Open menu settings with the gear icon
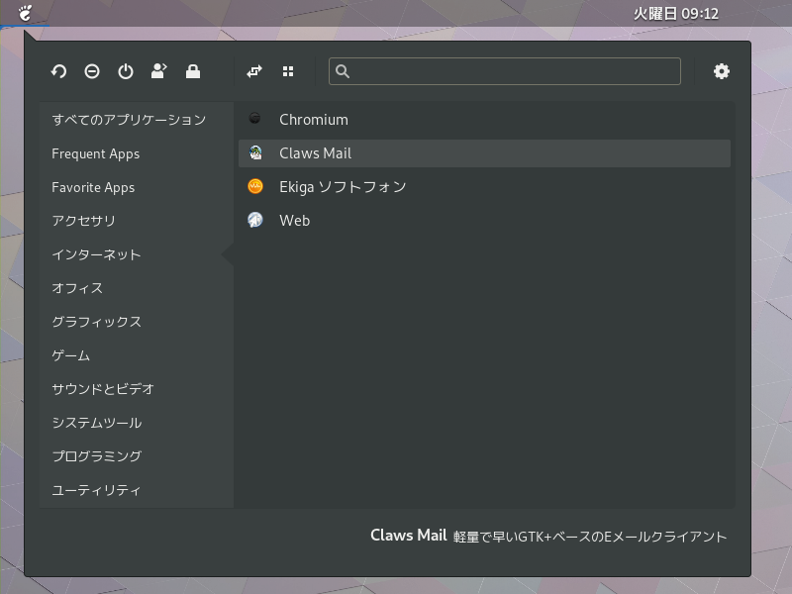This screenshot has height=594, width=792. 722,71
